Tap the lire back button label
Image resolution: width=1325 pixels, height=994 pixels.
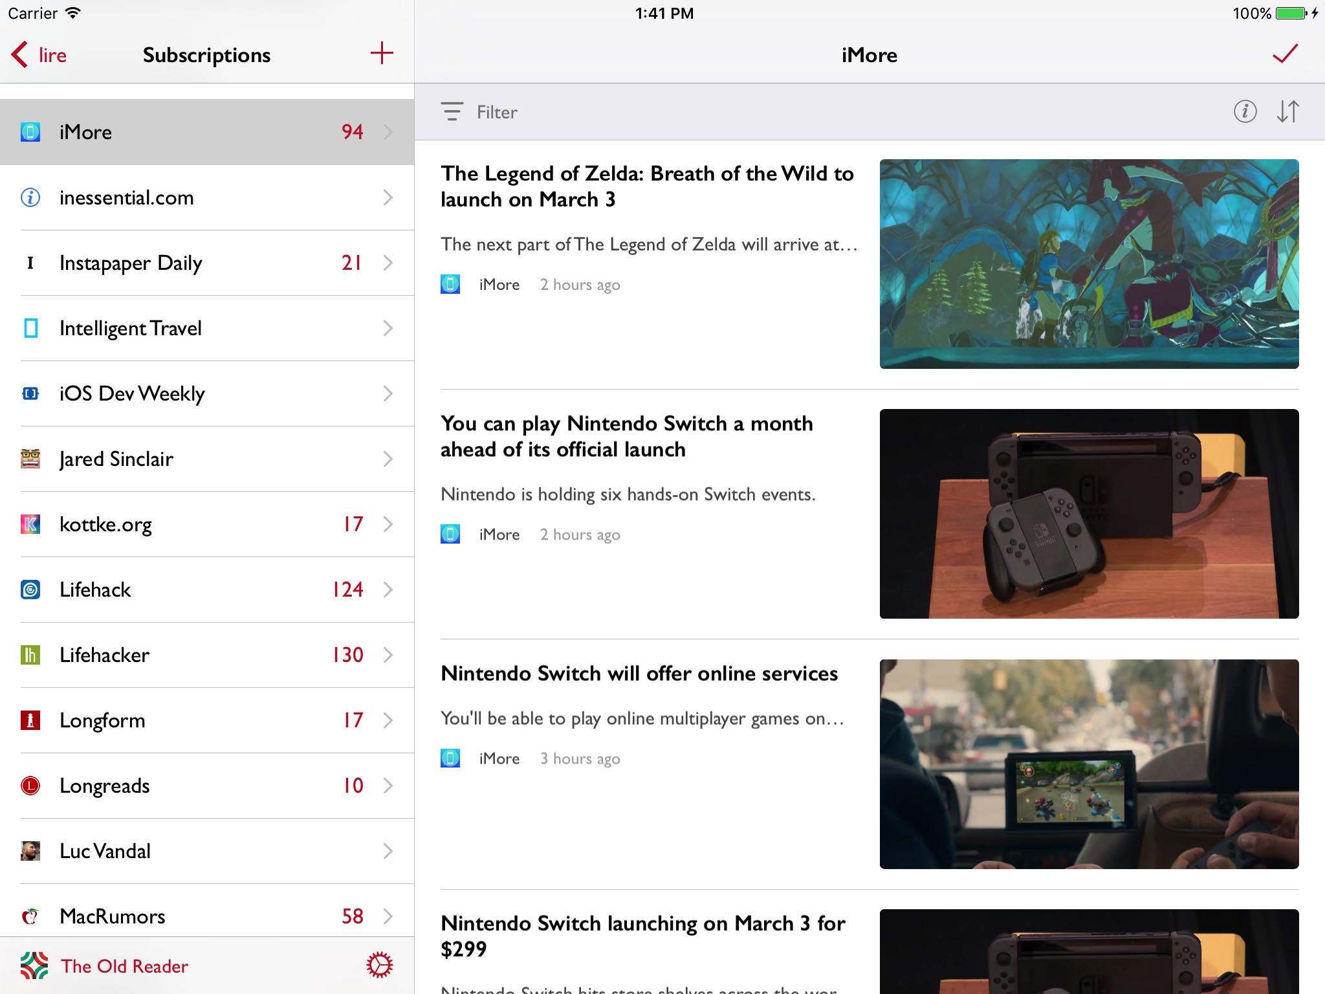point(52,55)
